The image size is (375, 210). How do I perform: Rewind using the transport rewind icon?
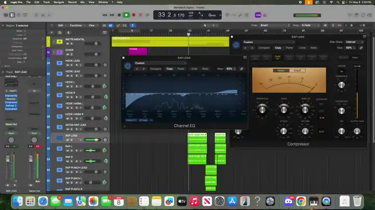105,15
